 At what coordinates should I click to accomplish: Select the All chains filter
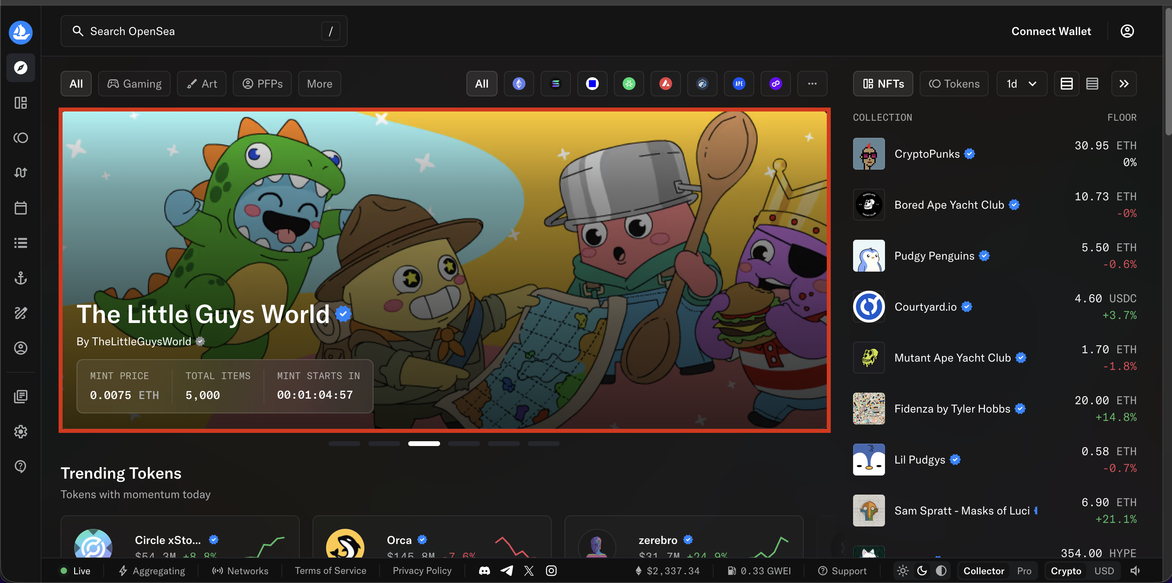pyautogui.click(x=482, y=84)
